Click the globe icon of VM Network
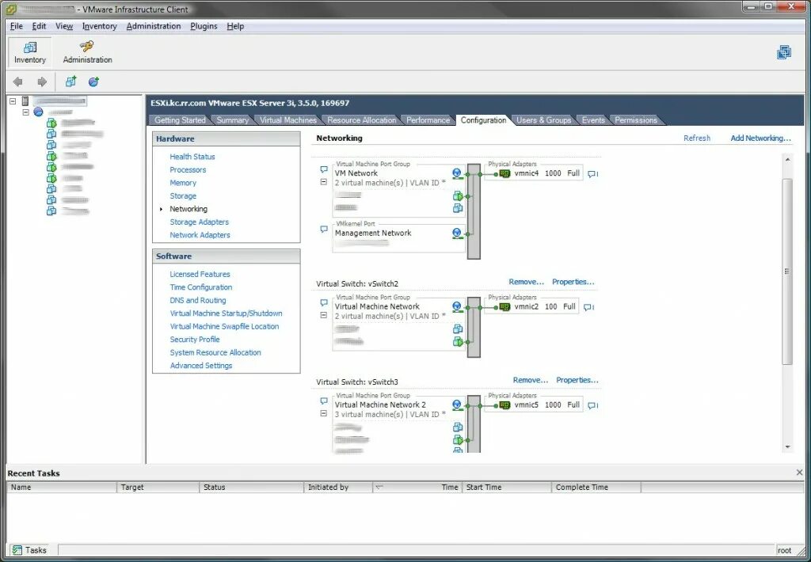 (457, 173)
